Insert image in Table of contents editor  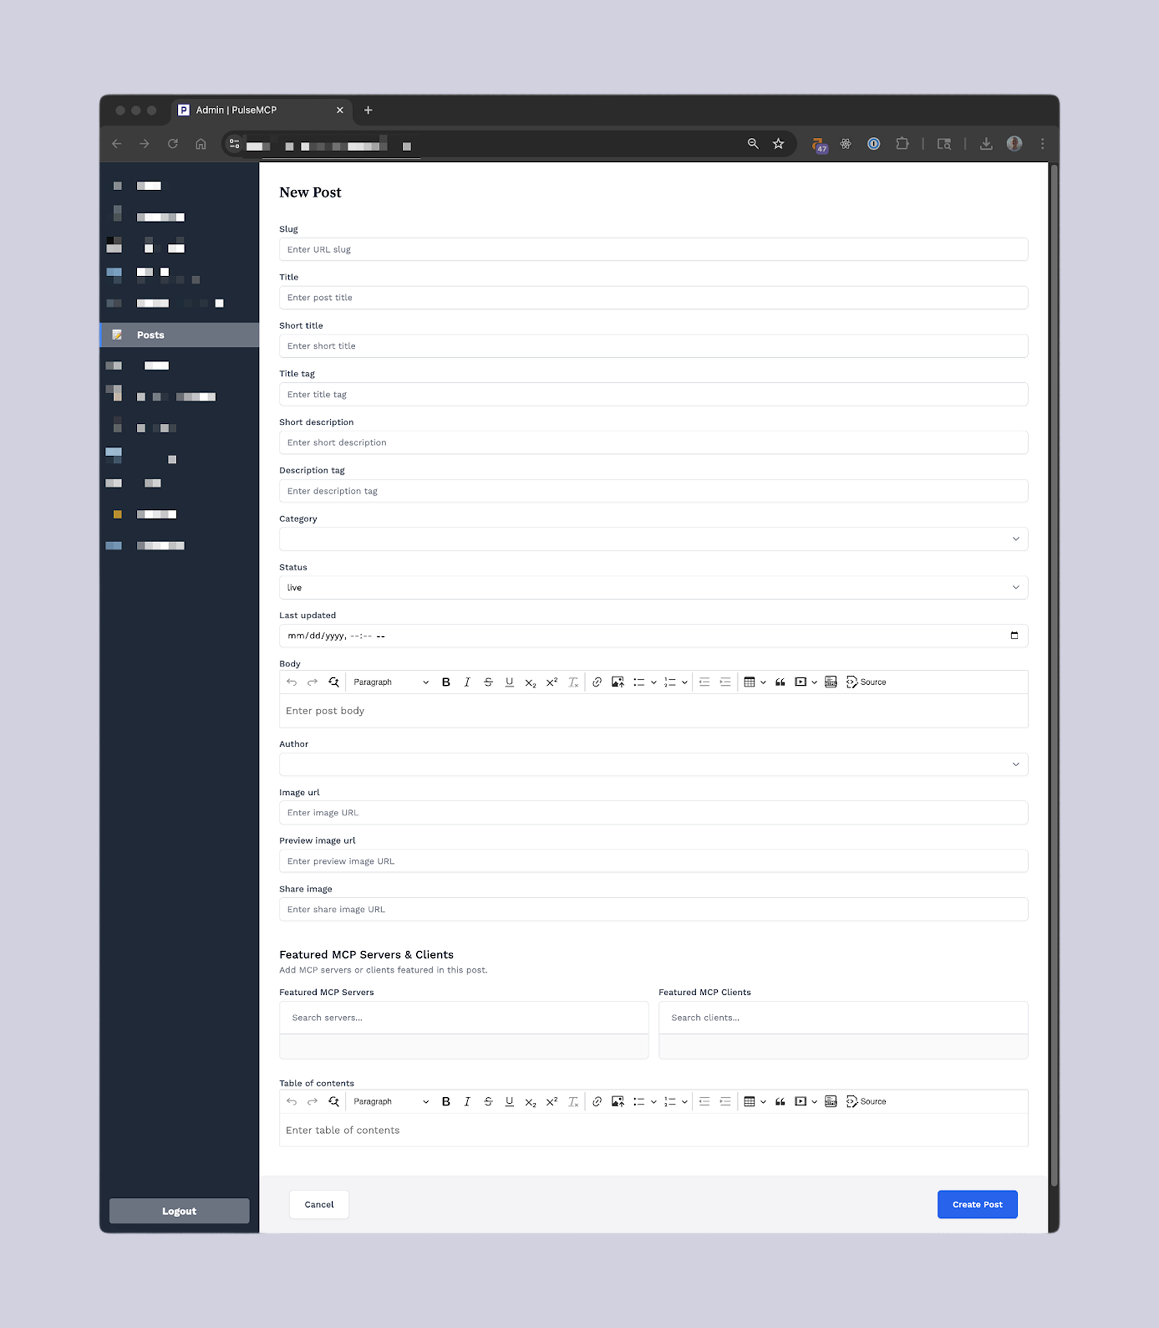[x=618, y=1102]
